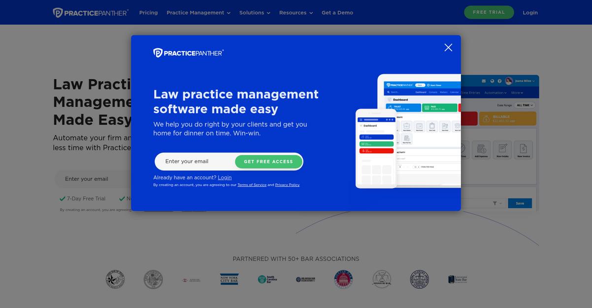Close the popup with the X icon
592x308 pixels.
pyautogui.click(x=448, y=48)
